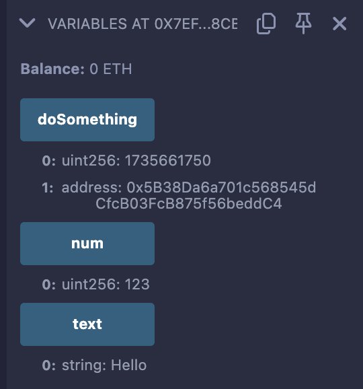Screen dimensions: 363x389
Task: Select the VARIABLES AT 0X7EF...8CE title
Action: pos(143,24)
